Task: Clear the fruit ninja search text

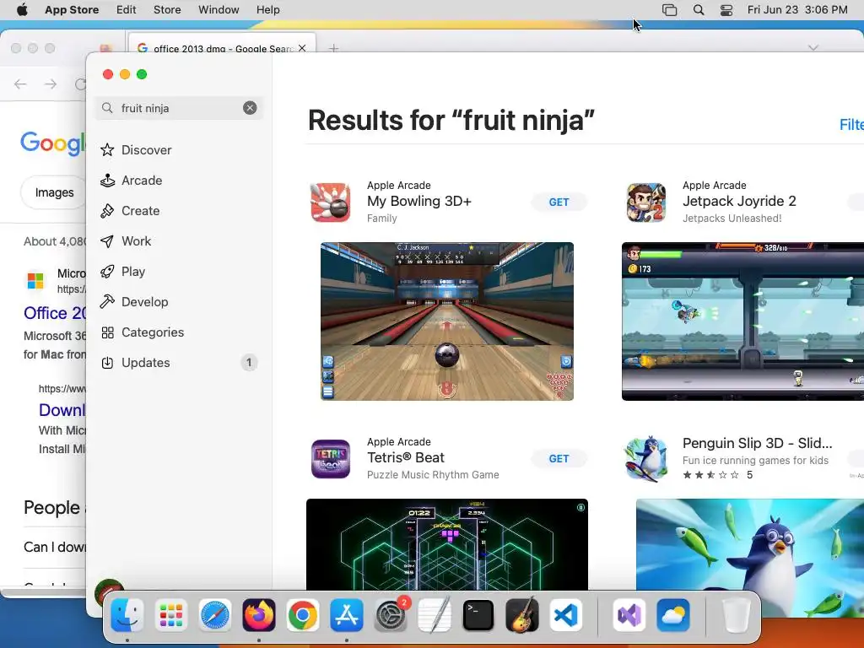Action: click(250, 108)
